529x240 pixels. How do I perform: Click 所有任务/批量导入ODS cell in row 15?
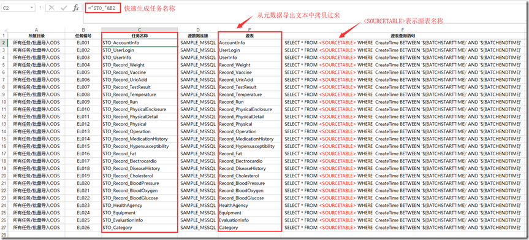click(x=36, y=139)
